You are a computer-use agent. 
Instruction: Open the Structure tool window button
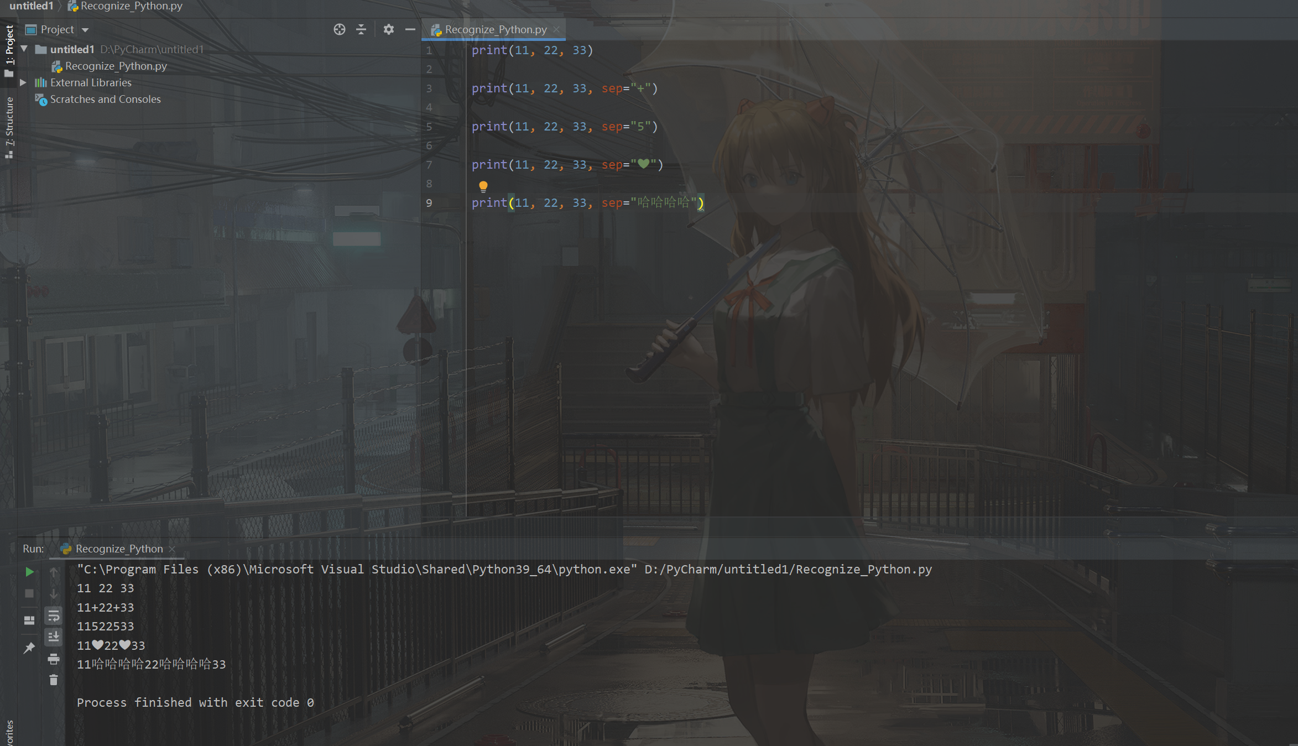9,127
